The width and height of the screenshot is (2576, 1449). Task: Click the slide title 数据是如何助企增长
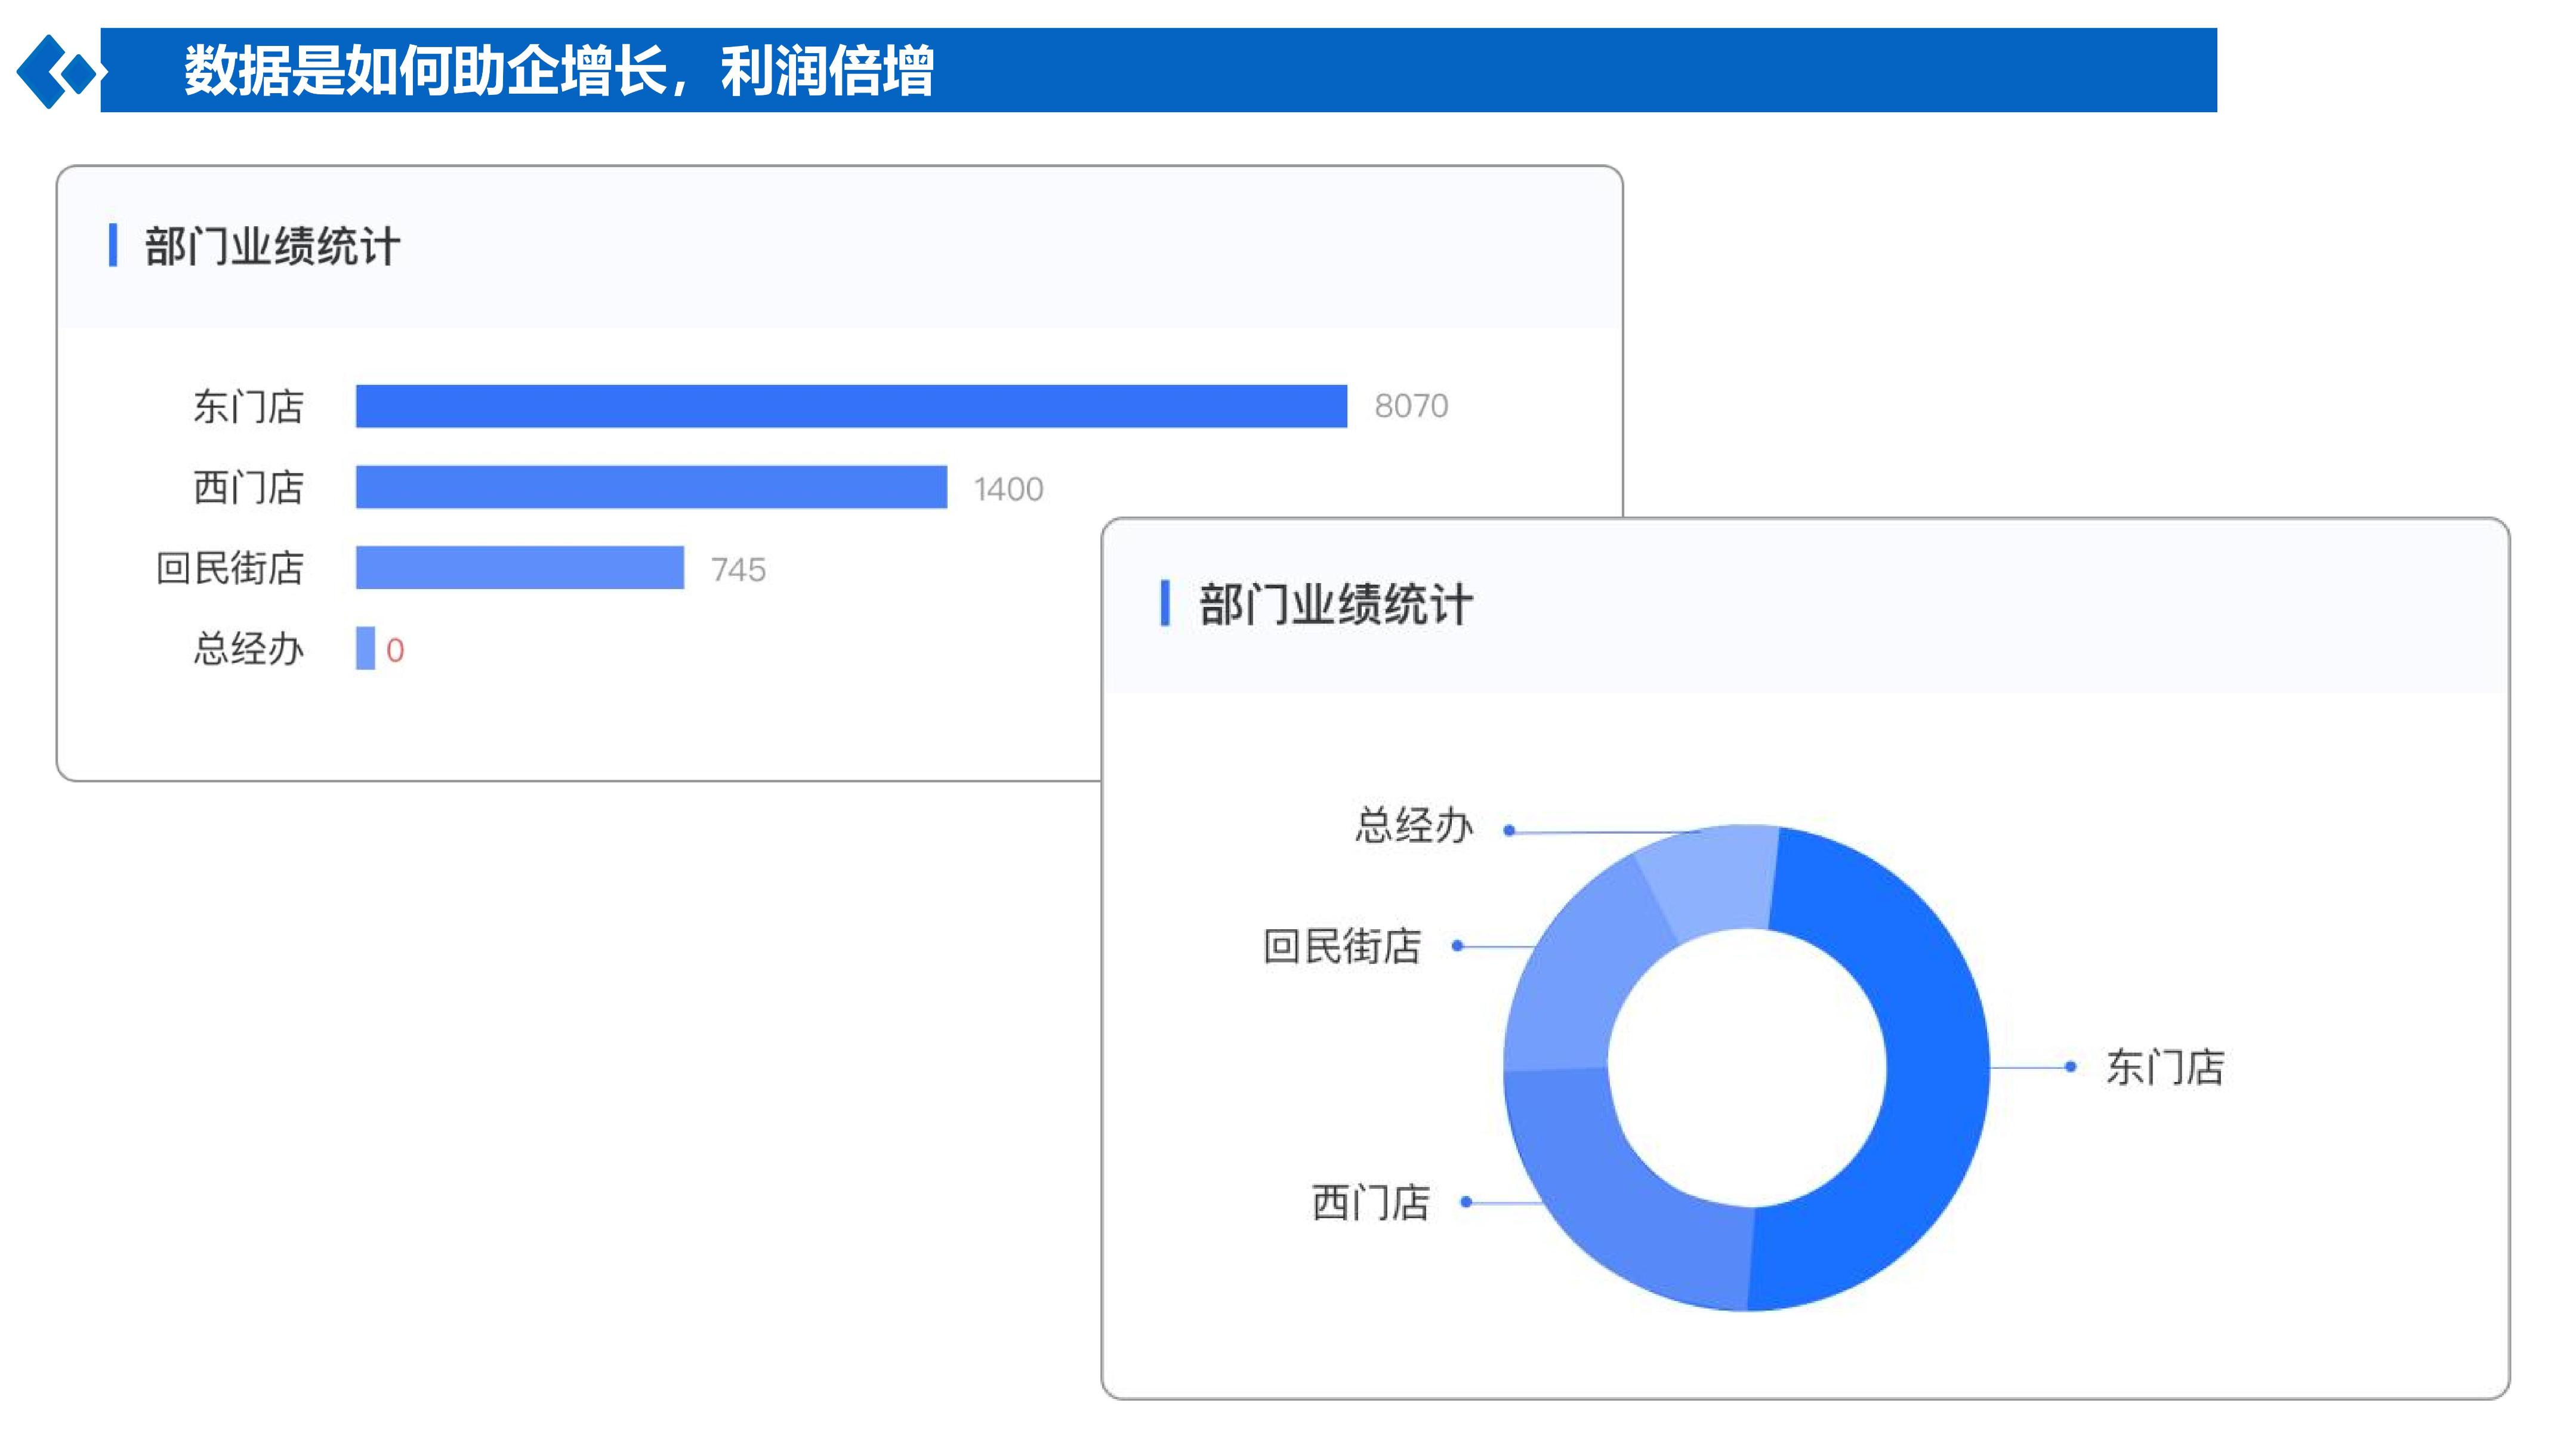(425, 71)
